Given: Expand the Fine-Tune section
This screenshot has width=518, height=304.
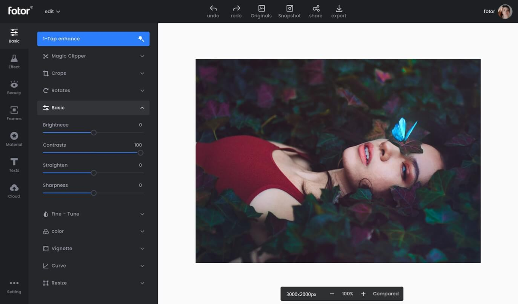Looking at the screenshot, I should point(93,214).
